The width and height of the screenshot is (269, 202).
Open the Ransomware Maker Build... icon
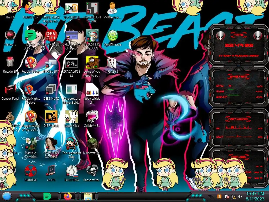tap(71, 94)
